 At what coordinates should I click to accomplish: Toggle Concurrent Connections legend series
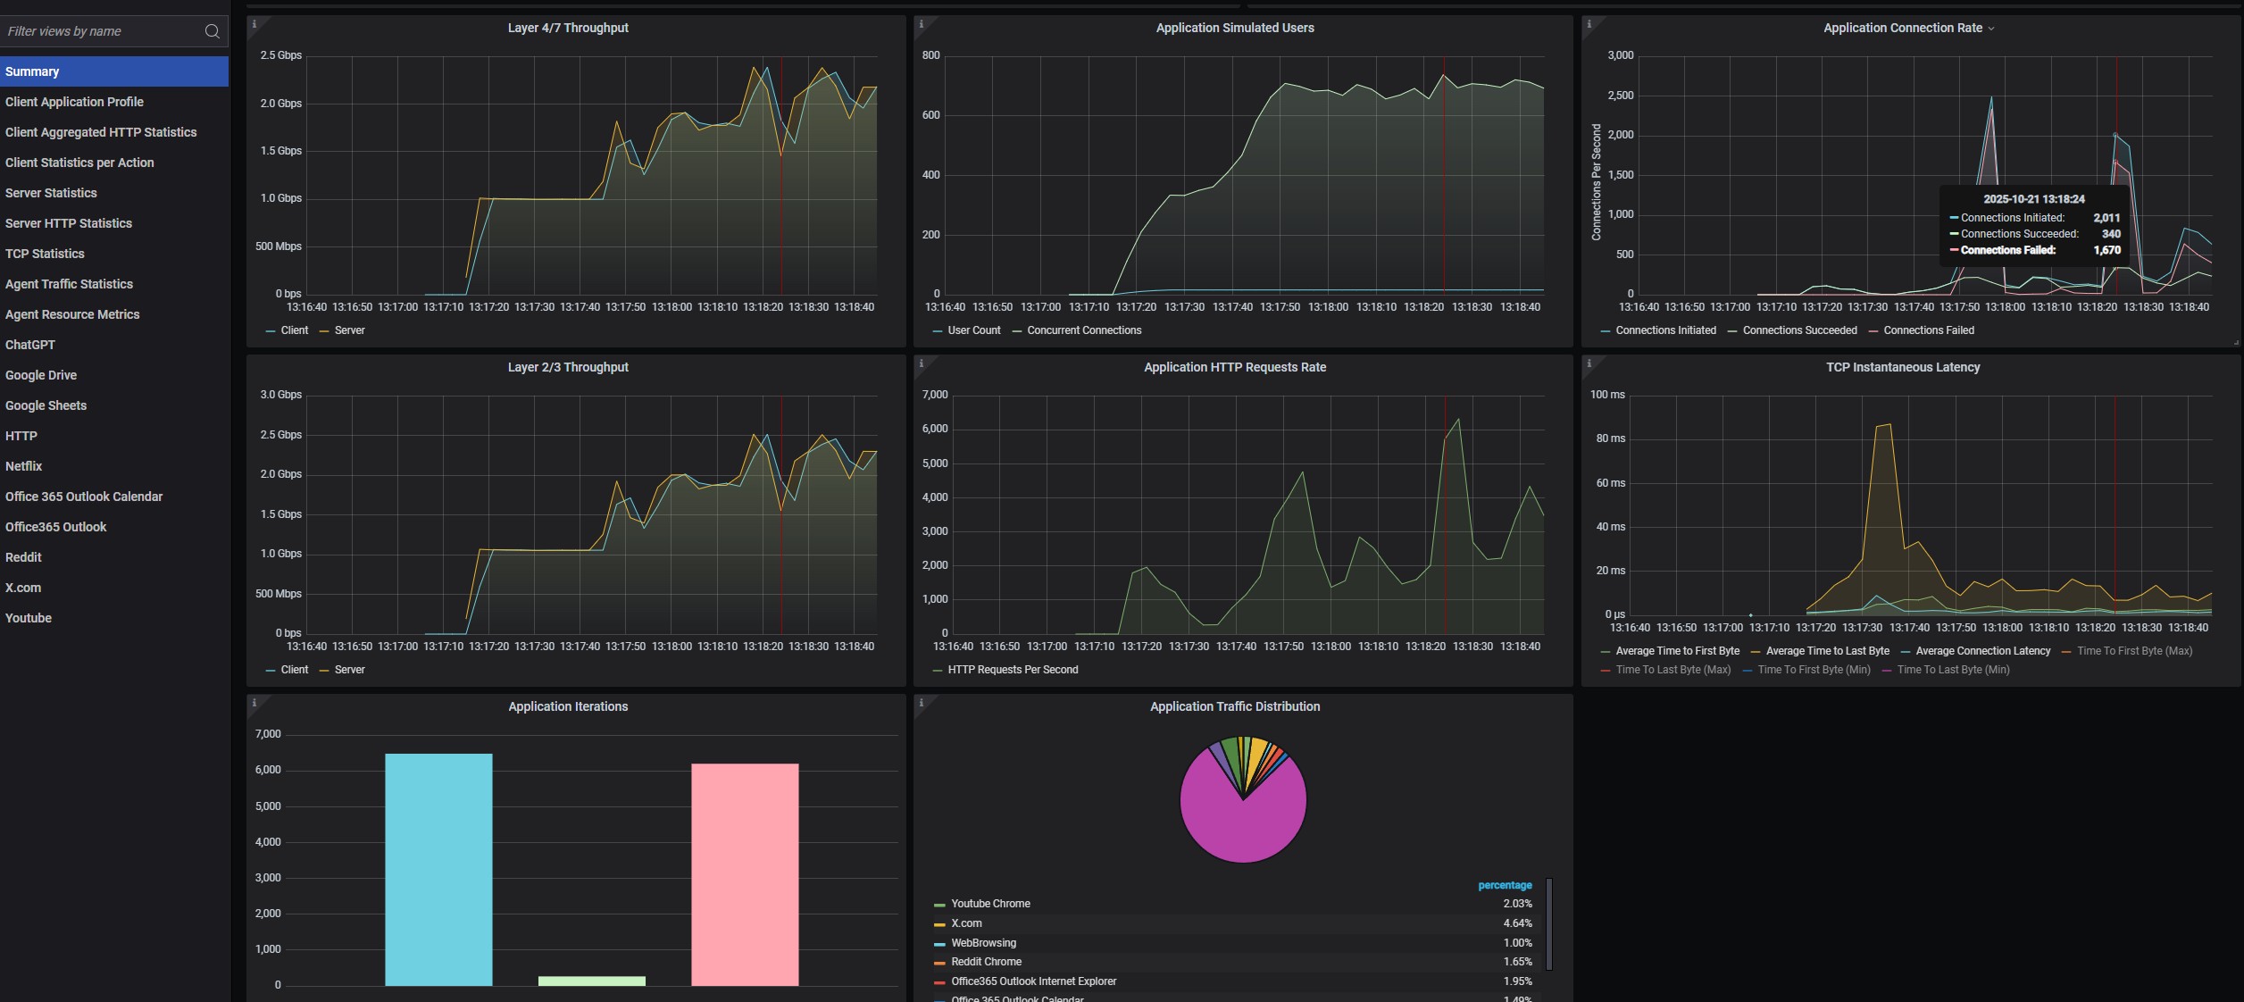point(1083,330)
